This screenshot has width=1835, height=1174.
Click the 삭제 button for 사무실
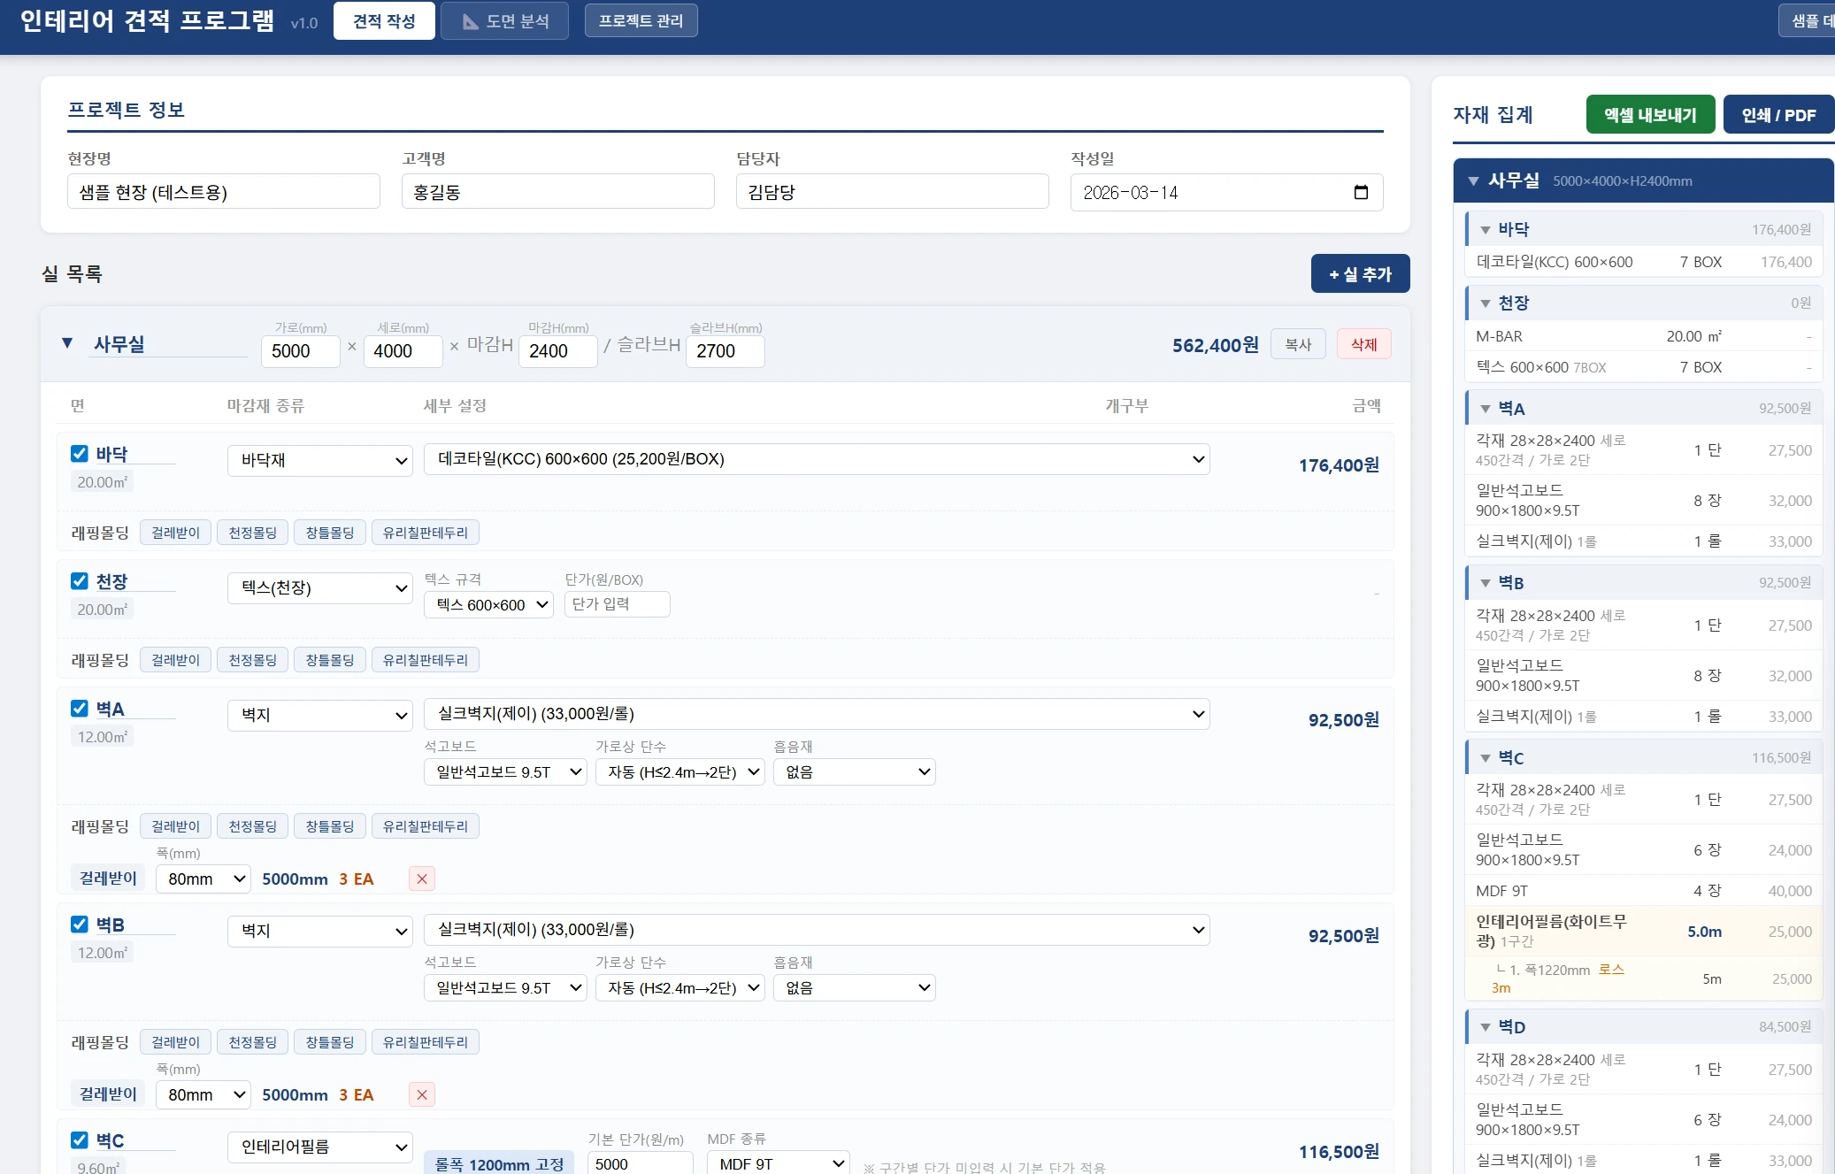1363,344
